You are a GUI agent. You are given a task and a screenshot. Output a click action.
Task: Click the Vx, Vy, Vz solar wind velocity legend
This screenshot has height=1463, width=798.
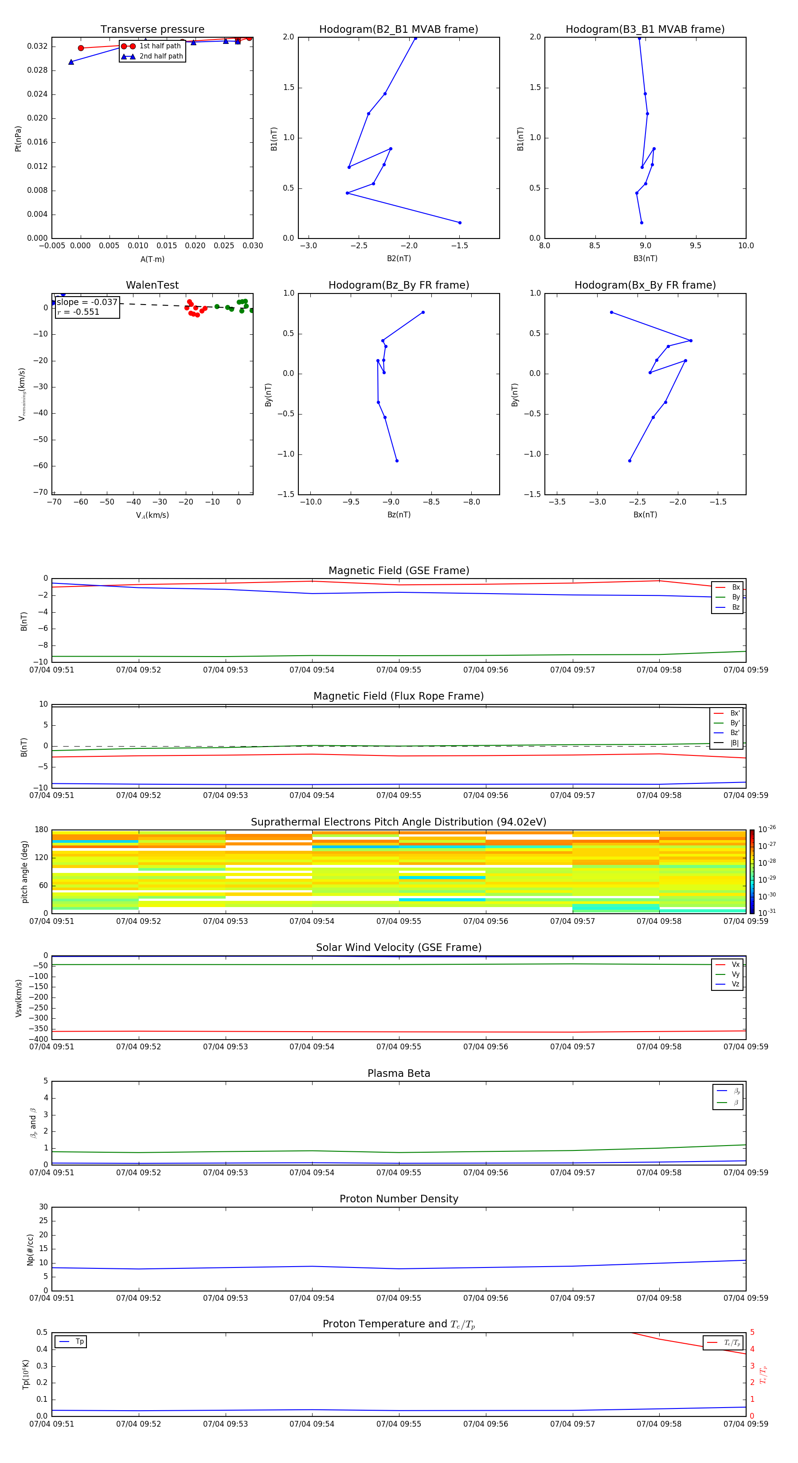727,974
